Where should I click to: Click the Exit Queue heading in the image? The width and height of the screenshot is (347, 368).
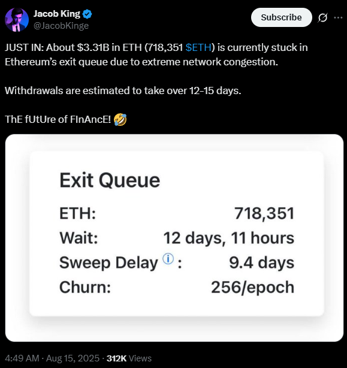110,180
